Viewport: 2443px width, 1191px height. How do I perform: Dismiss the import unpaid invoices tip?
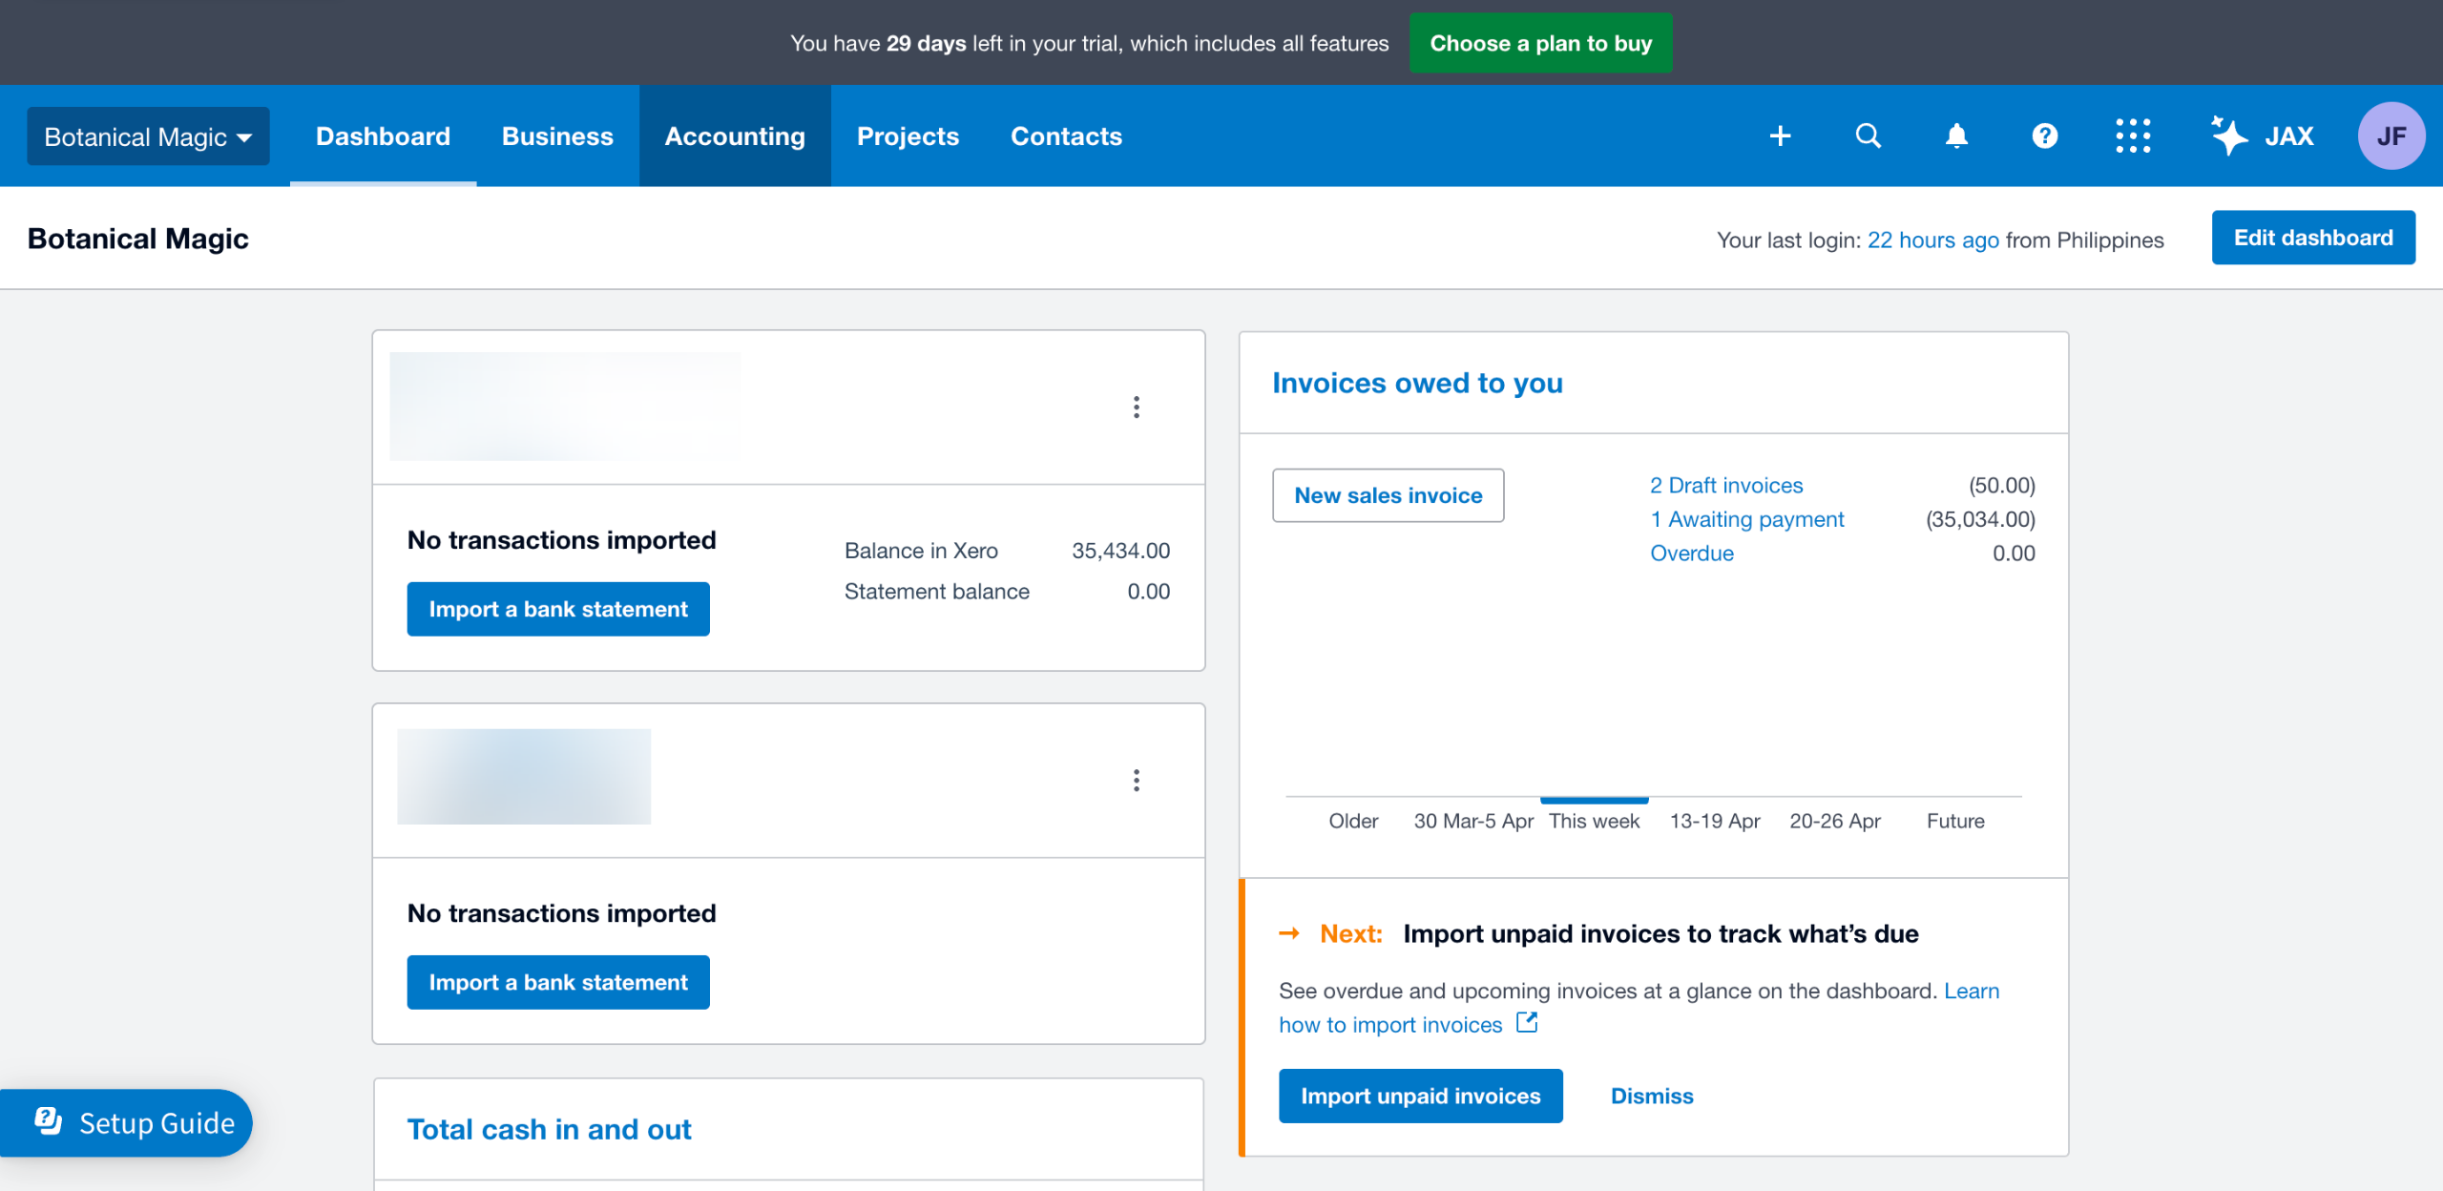(1651, 1096)
